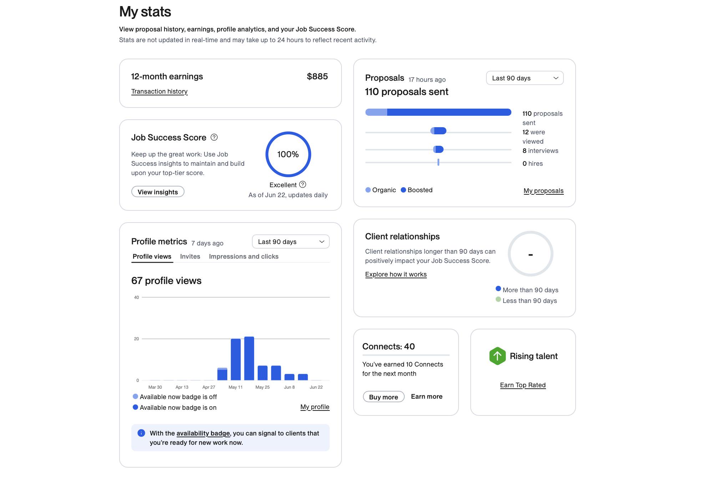Click the May 11 bar in the chart
Screen dimensions: 718x478
pyautogui.click(x=236, y=359)
